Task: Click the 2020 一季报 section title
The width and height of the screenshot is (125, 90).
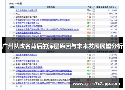Action: [x=15, y=3]
